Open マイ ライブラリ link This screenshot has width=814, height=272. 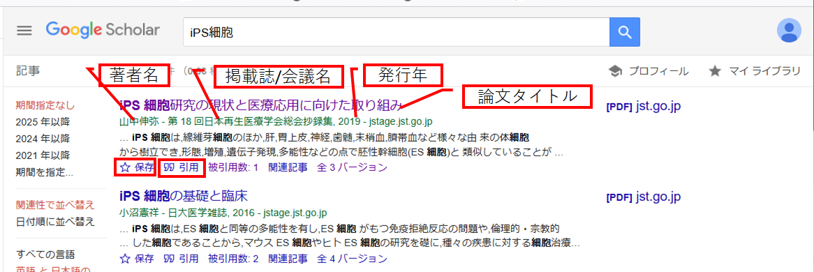pos(764,72)
